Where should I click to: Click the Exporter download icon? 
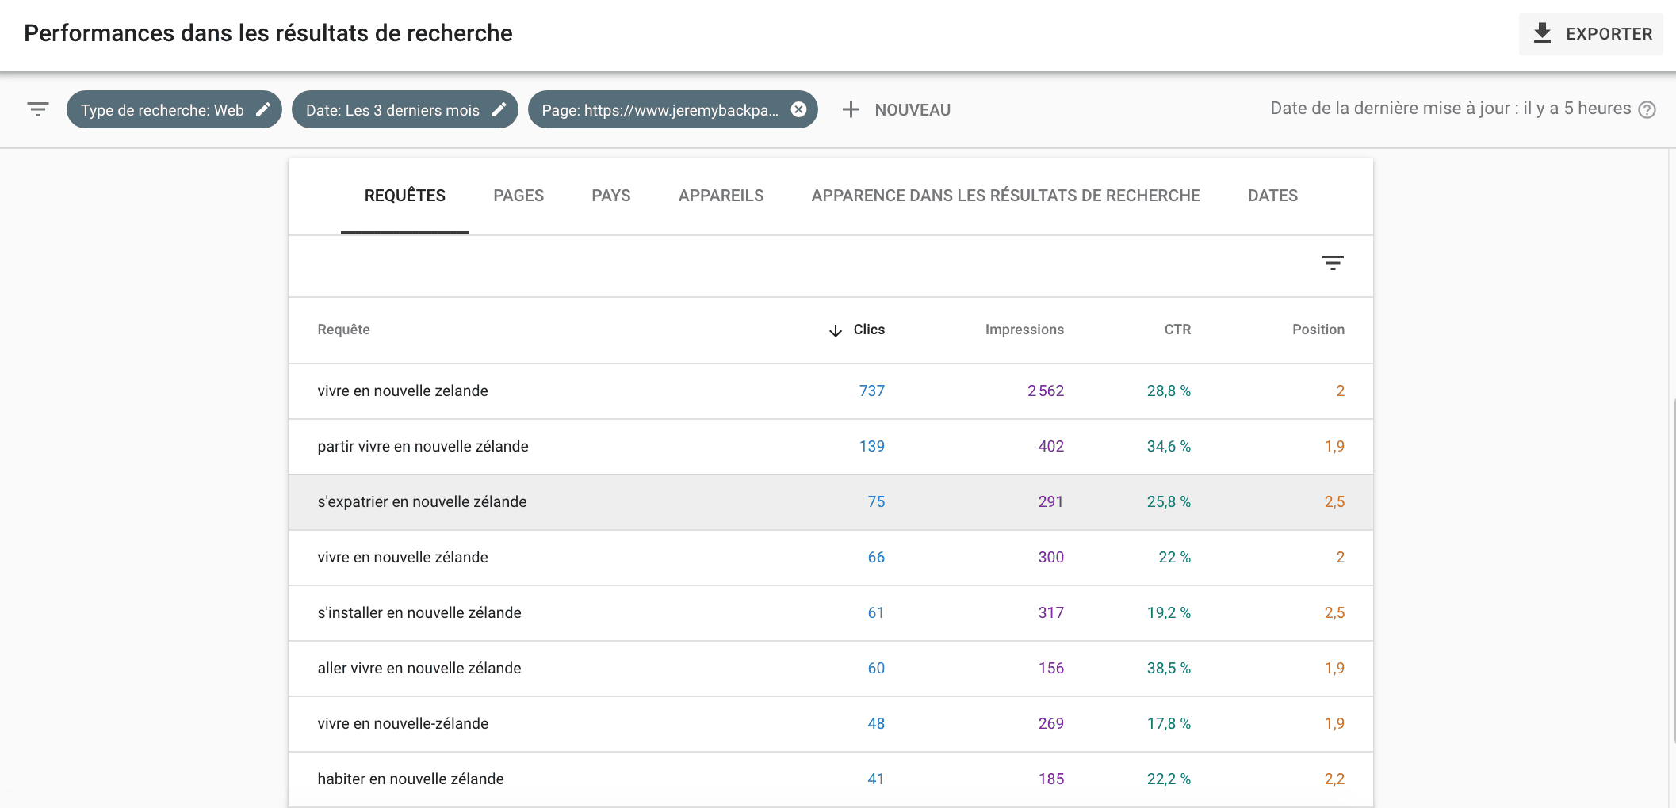(1542, 33)
